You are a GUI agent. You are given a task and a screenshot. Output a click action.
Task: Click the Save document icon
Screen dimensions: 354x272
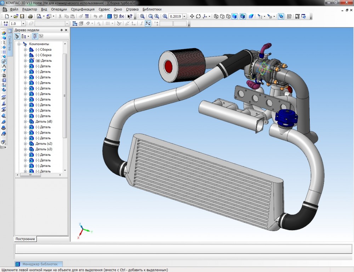coord(22,16)
